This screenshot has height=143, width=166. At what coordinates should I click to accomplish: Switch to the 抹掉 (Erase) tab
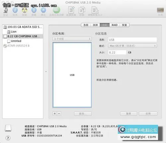pyautogui.click(x=95, y=25)
